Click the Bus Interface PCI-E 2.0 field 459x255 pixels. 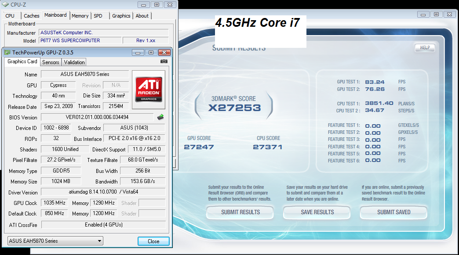(135, 138)
